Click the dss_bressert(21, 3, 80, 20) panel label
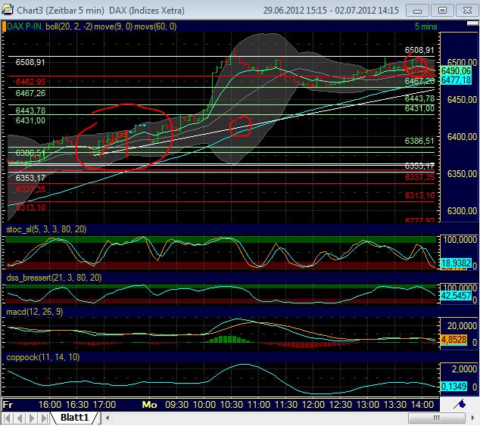Image resolution: width=480 pixels, height=426 pixels. coord(54,278)
